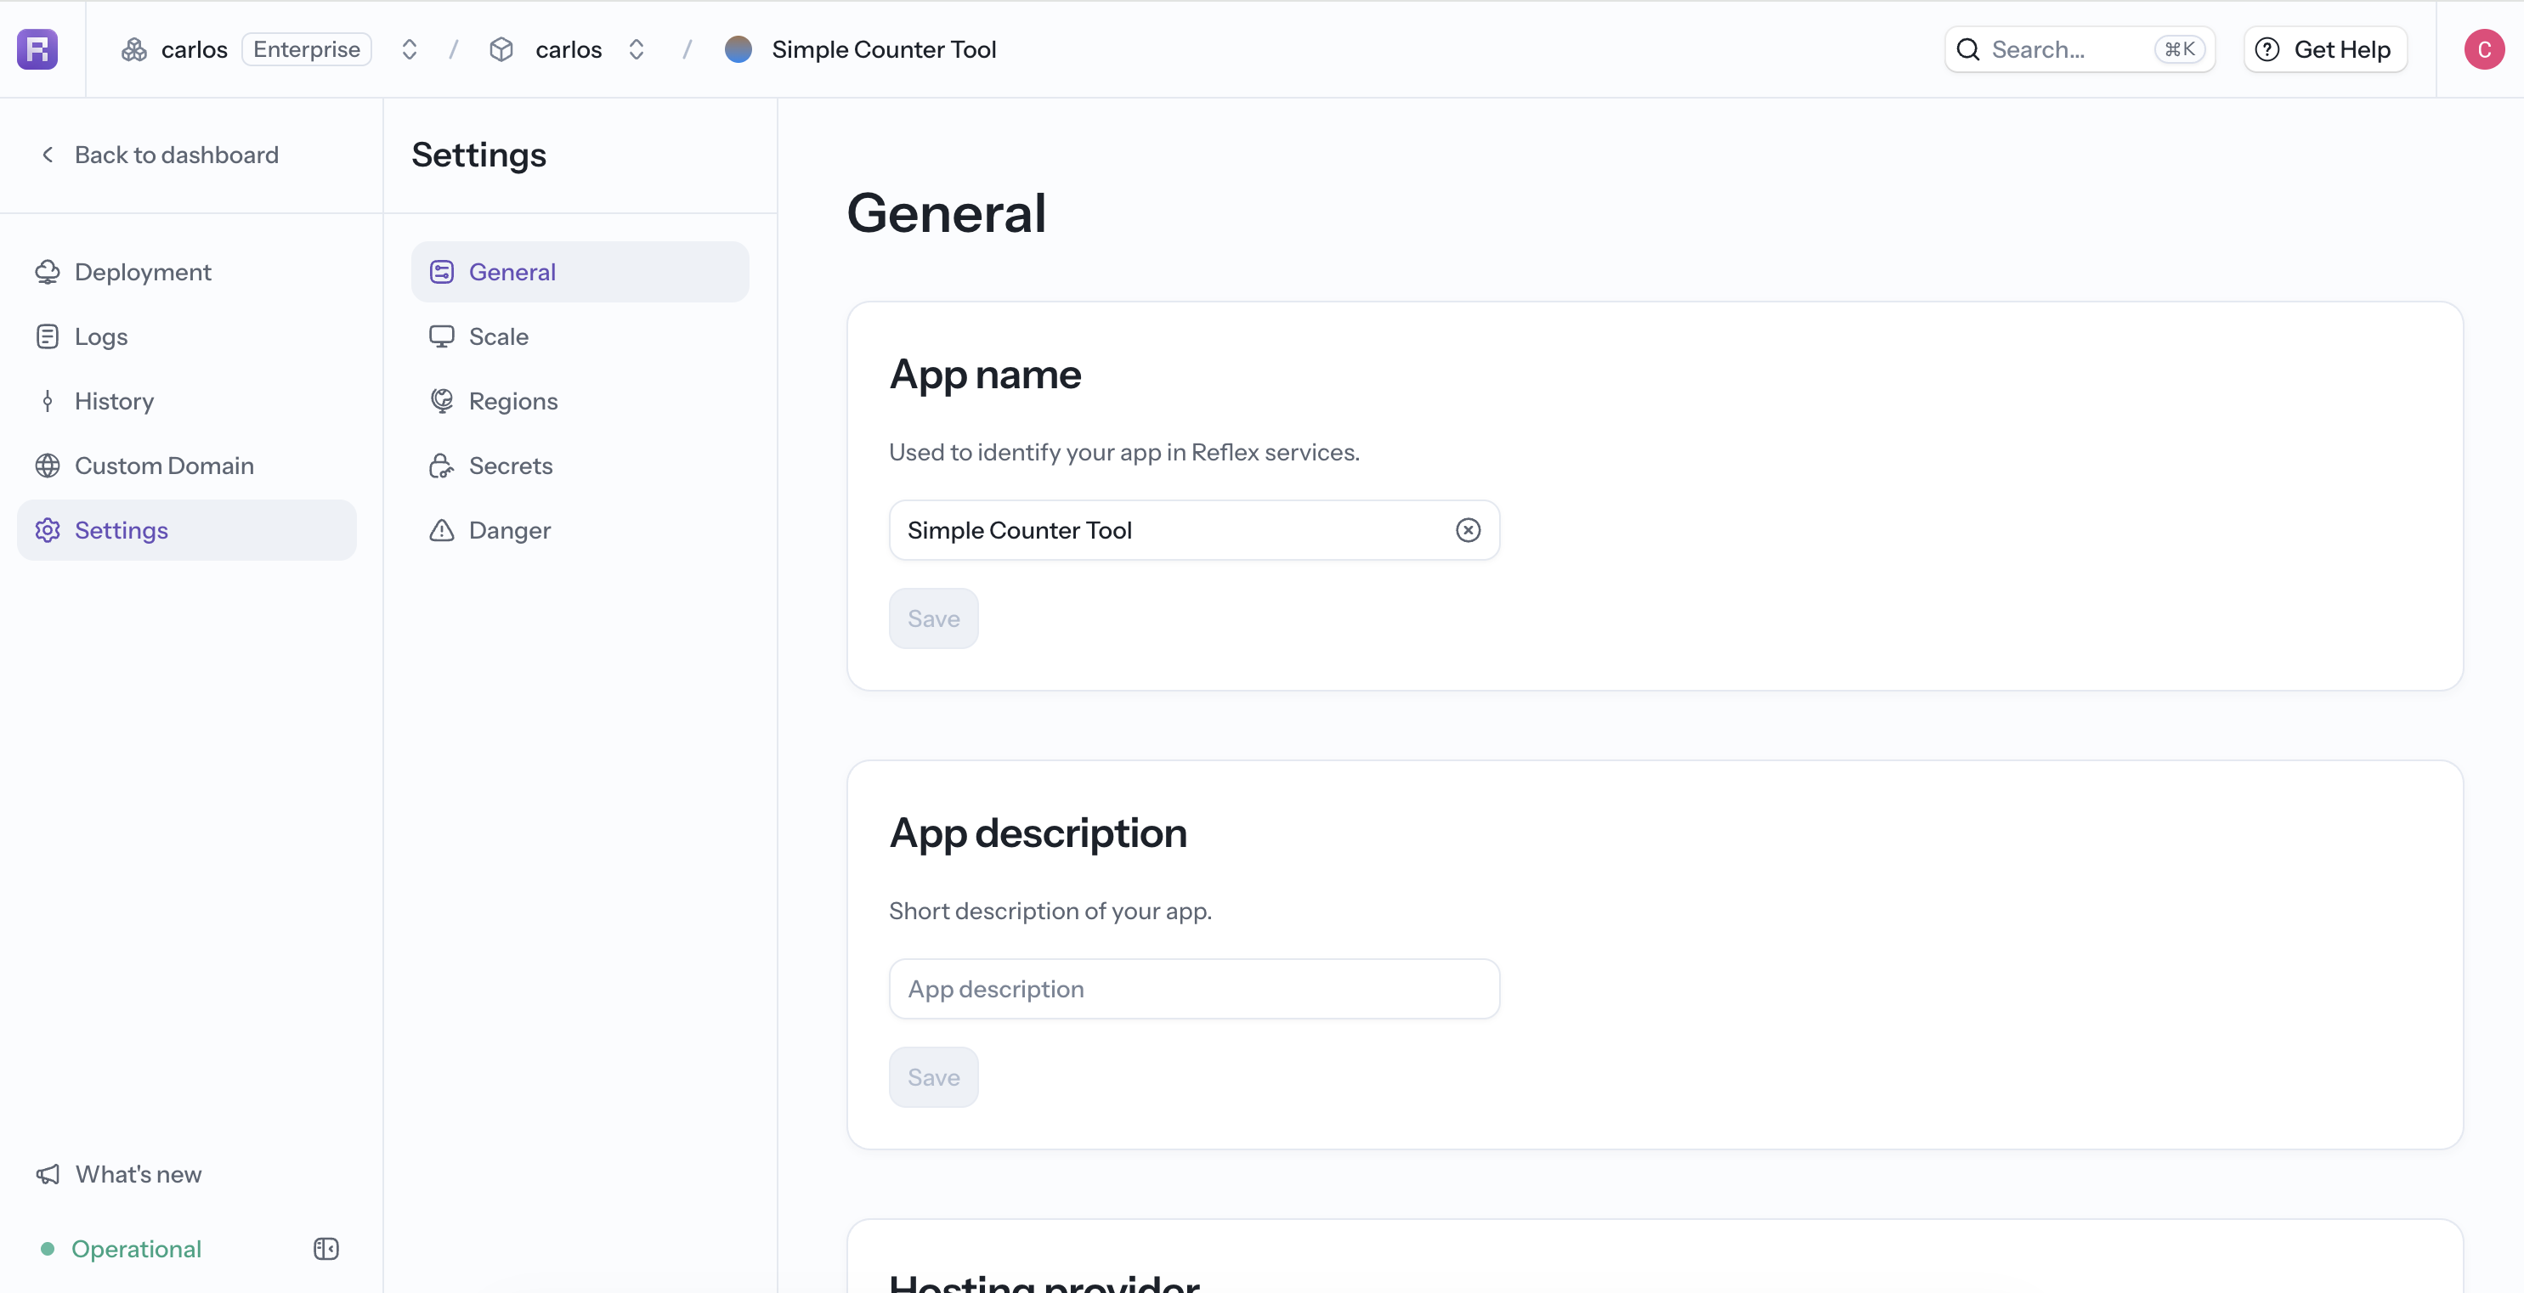Save the App name
The image size is (2524, 1293).
tap(934, 618)
